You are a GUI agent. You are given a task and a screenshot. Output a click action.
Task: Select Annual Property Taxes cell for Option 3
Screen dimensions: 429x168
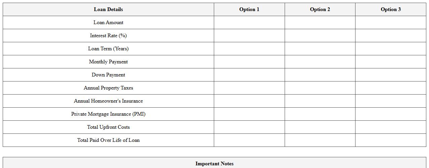click(x=390, y=88)
